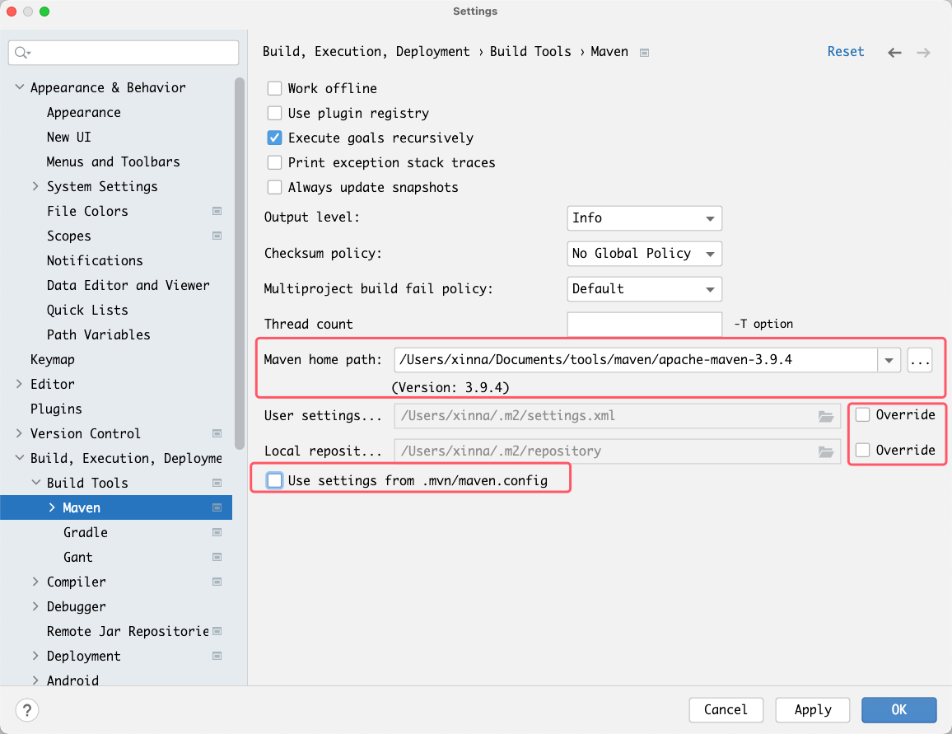Open folder browser for Local repository

pyautogui.click(x=826, y=451)
